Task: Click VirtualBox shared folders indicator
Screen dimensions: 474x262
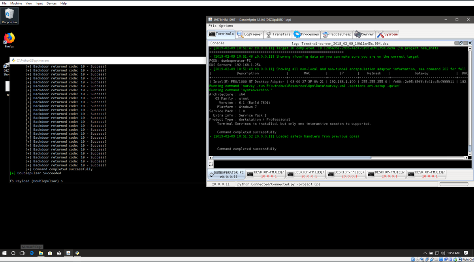Action: pos(436,260)
